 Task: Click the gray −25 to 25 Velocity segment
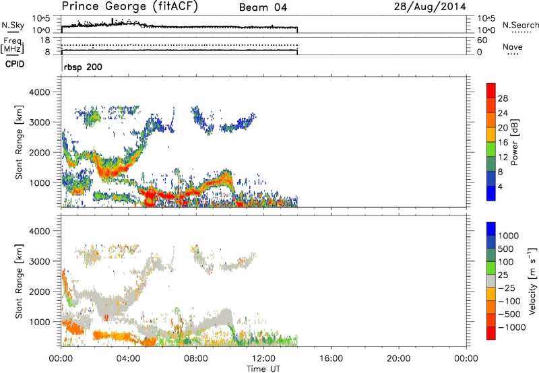(491, 281)
